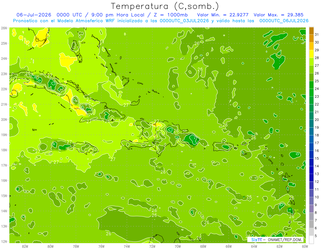Click colorbar label 20
This screenshot has width=324, height=250.
point(317,120)
